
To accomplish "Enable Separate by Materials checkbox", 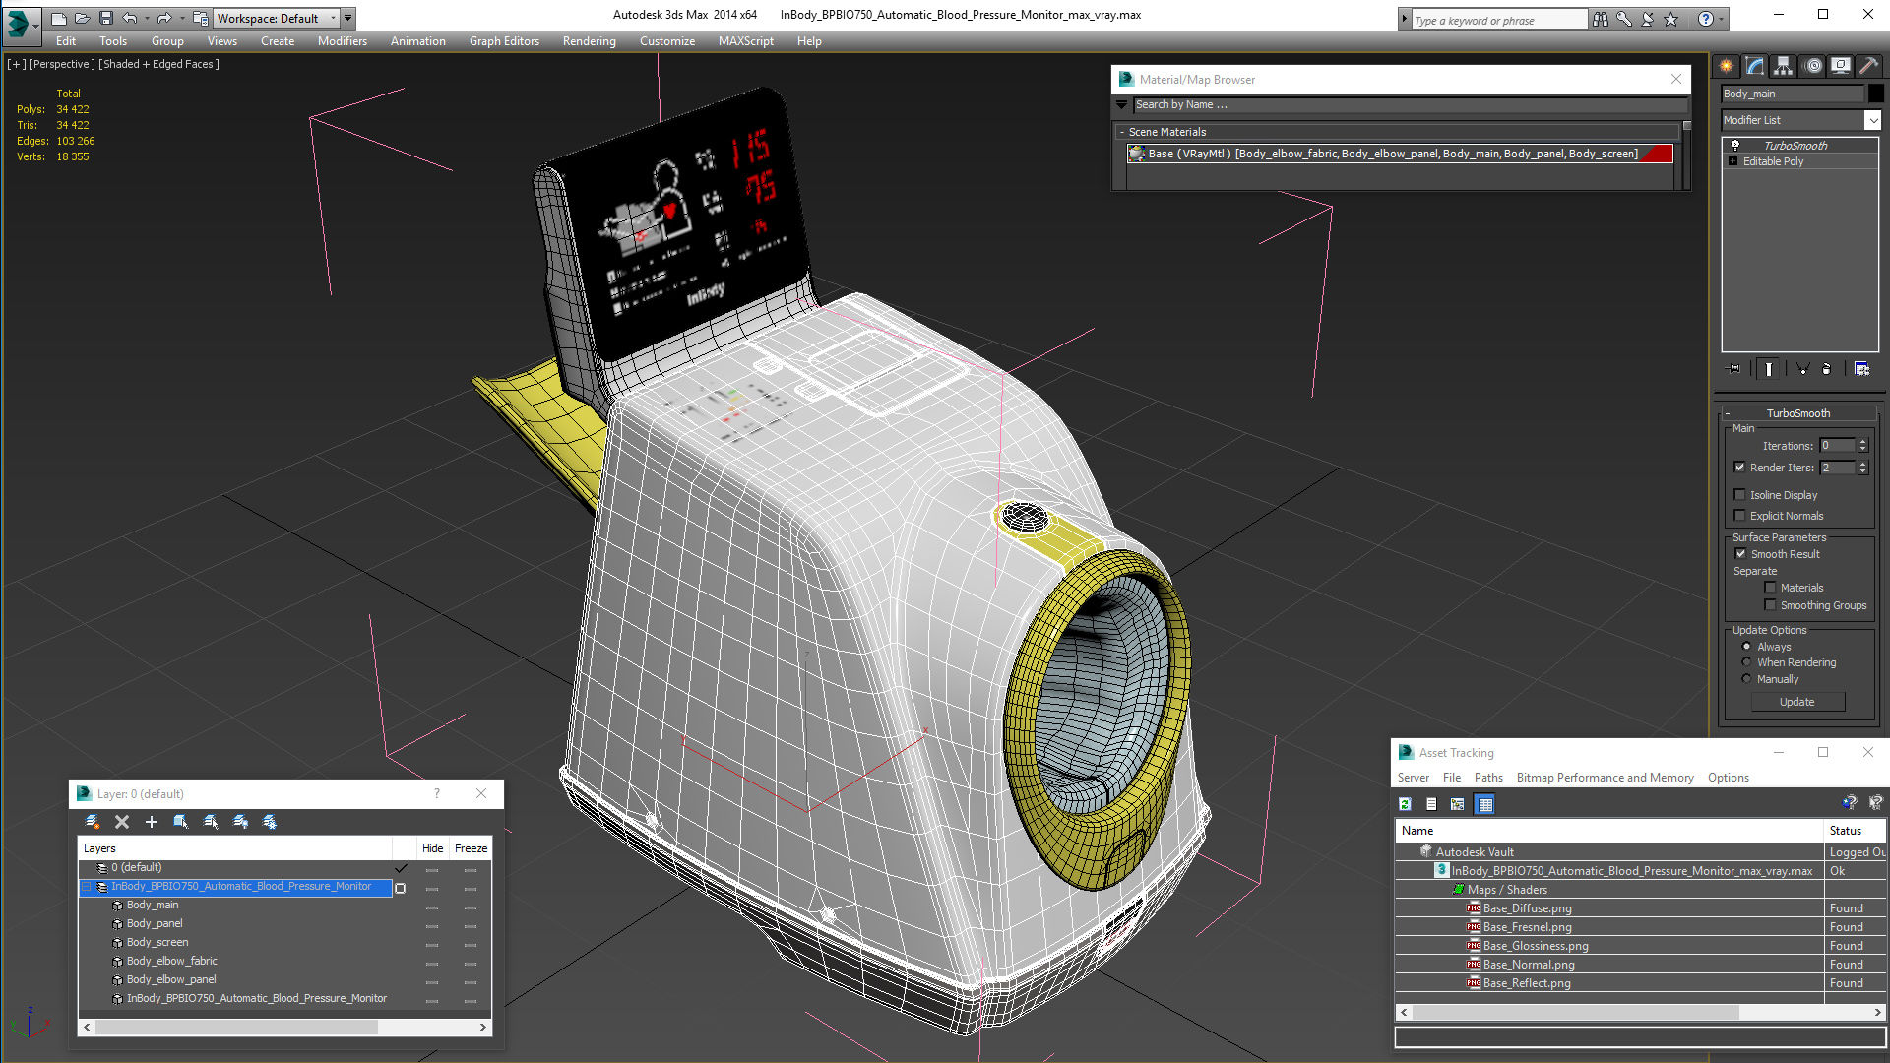I will pos(1770,588).
